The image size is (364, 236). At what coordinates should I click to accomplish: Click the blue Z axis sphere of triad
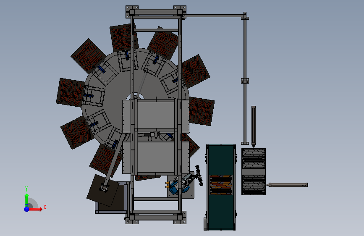click(27, 209)
